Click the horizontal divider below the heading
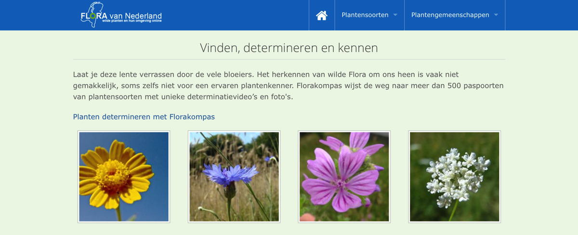Screen dimensions: 578x235 [x=289, y=59]
